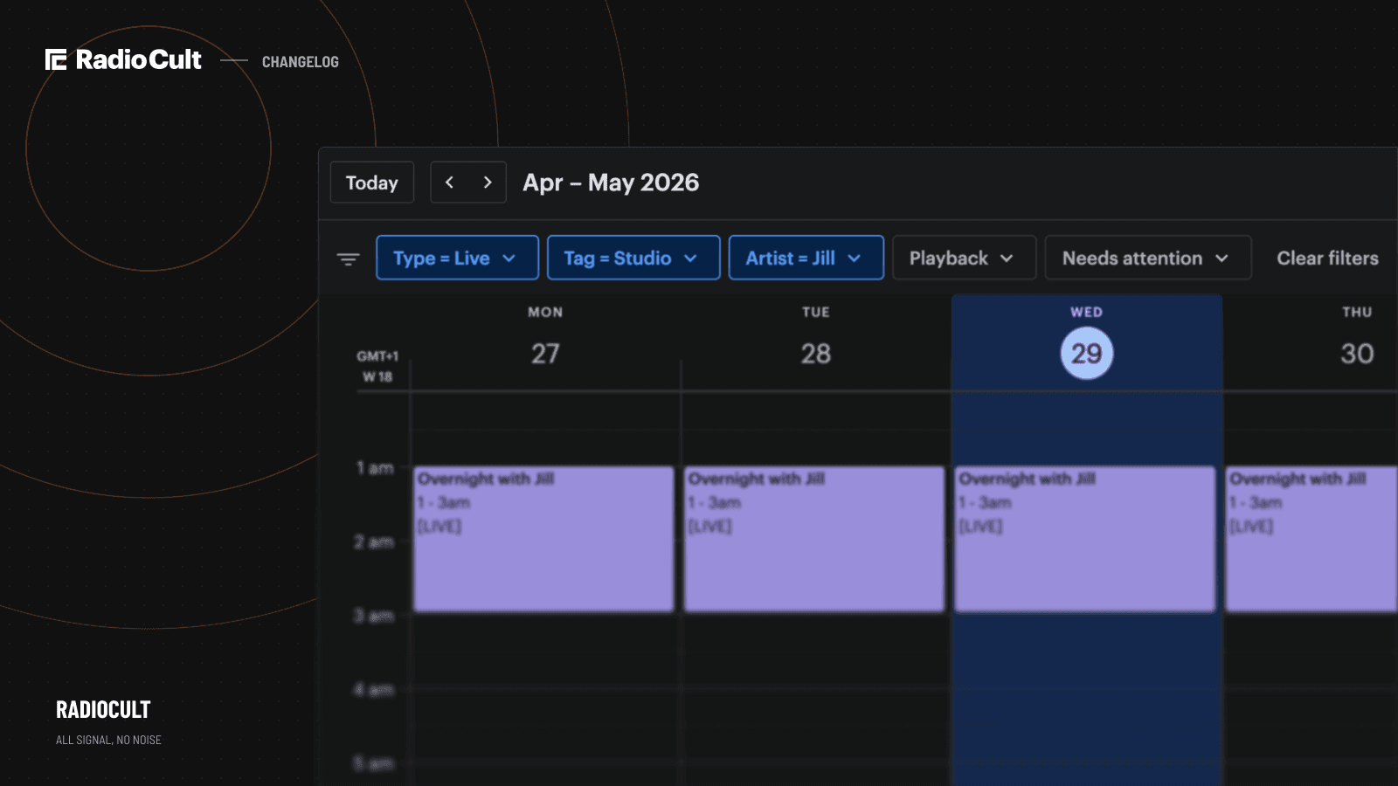Viewport: 1398px width, 786px height.
Task: Open the Tag = Studio filter
Action: coord(633,258)
